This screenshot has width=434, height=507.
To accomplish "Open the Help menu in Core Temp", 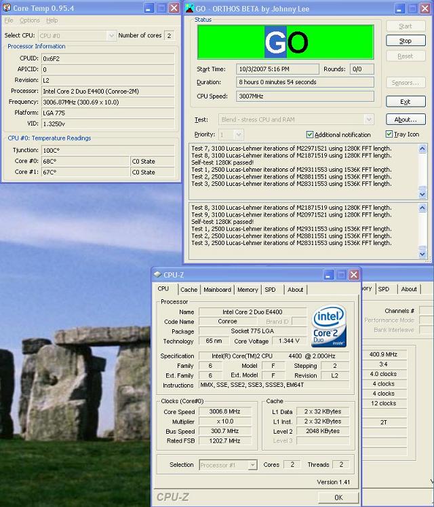I will 52,20.
